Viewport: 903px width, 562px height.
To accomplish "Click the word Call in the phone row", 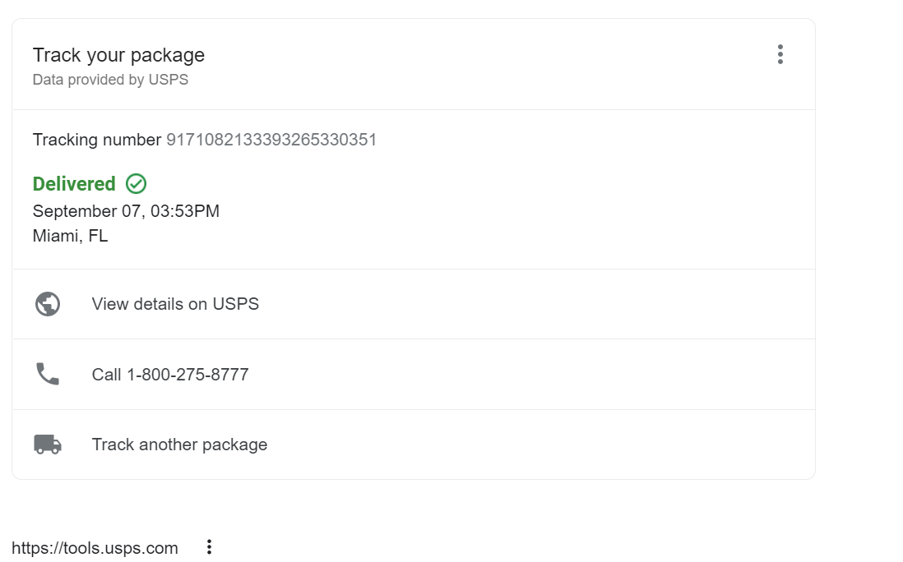I will click(x=106, y=375).
